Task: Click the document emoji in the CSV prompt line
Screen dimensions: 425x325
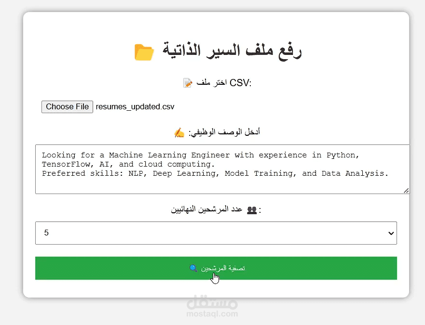Action: tap(187, 82)
